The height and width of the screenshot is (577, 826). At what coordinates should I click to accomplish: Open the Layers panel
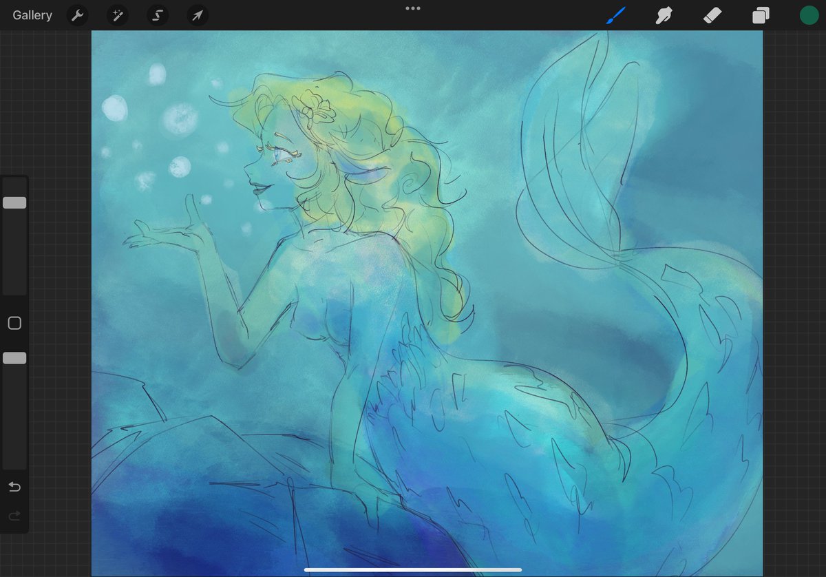coord(761,15)
